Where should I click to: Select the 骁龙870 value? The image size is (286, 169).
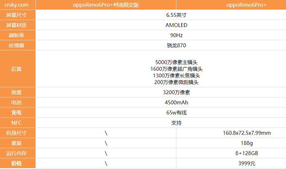point(176,45)
